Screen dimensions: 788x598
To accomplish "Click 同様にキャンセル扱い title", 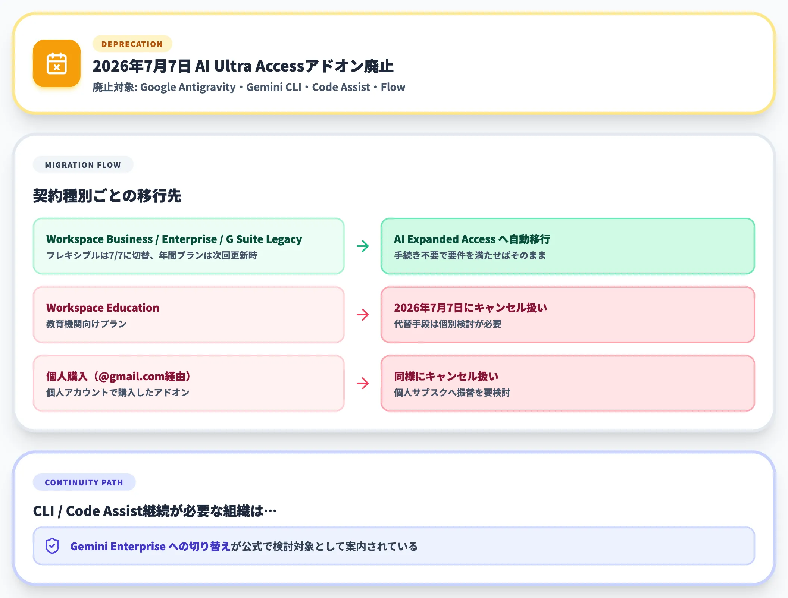I will (x=446, y=376).
